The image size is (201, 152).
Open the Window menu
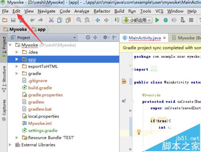pyautogui.click(x=175, y=11)
